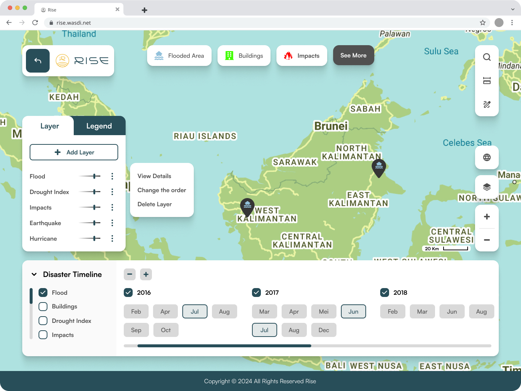
Task: Open the stacked layers map icon
Action: 487,187
